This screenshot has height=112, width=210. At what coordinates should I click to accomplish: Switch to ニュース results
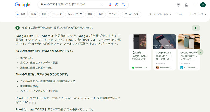point(57,14)
